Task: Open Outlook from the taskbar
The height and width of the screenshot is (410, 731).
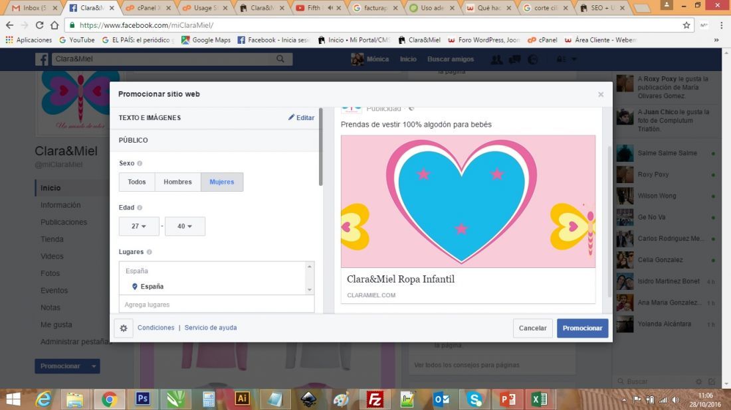Action: tap(441, 399)
